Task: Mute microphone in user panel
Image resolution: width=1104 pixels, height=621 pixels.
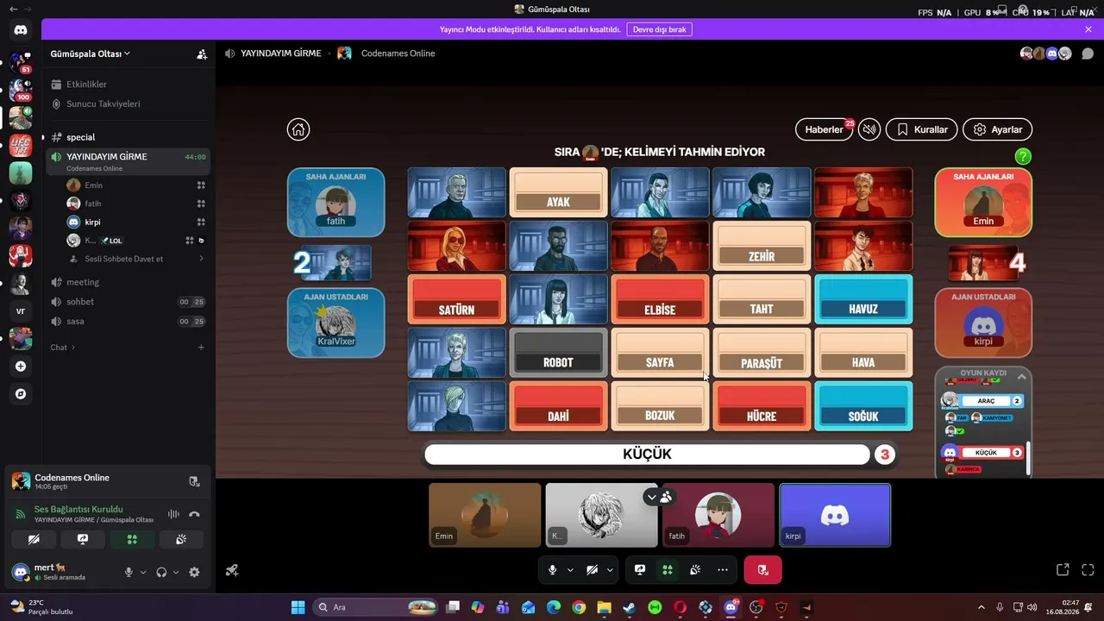Action: (x=129, y=572)
